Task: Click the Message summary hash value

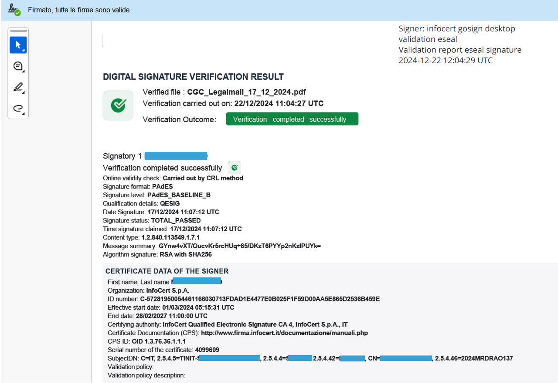Action: [239, 246]
